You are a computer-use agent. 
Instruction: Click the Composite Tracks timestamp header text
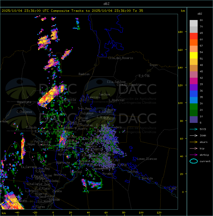[72, 11]
